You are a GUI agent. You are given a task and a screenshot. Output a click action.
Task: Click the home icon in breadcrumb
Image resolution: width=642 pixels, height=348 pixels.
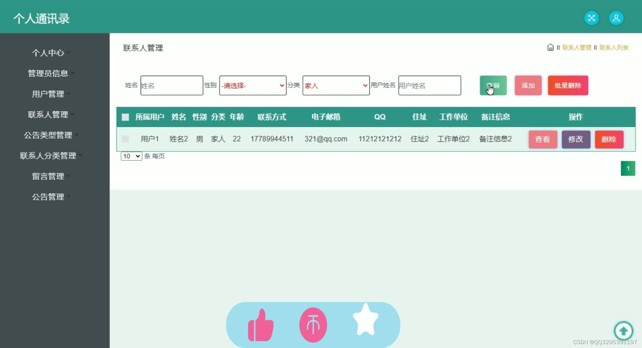coord(550,47)
